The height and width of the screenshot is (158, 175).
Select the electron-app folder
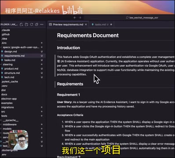9,99
